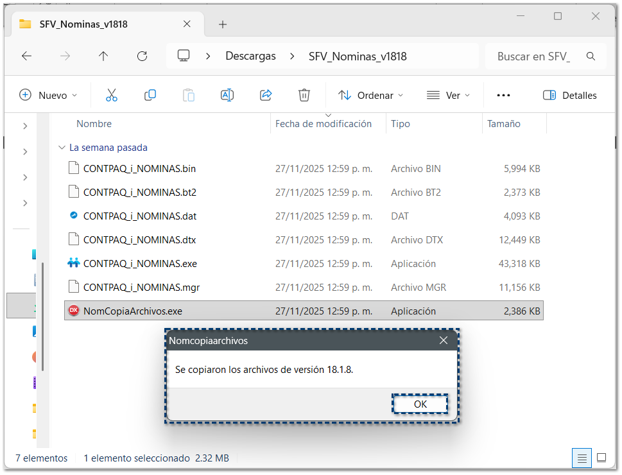
Task: Click the CONTPAQ_i_NOMINAS.dat blue icon
Action: click(x=74, y=215)
